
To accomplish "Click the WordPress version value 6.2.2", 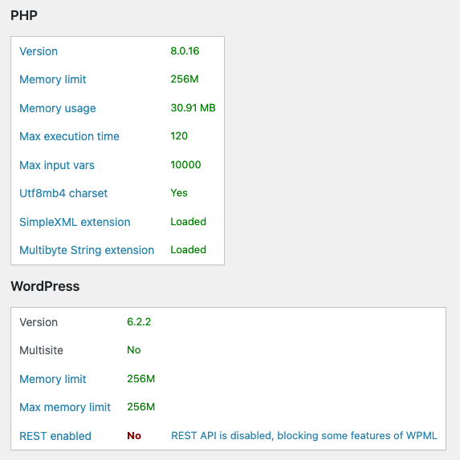I will coord(139,322).
